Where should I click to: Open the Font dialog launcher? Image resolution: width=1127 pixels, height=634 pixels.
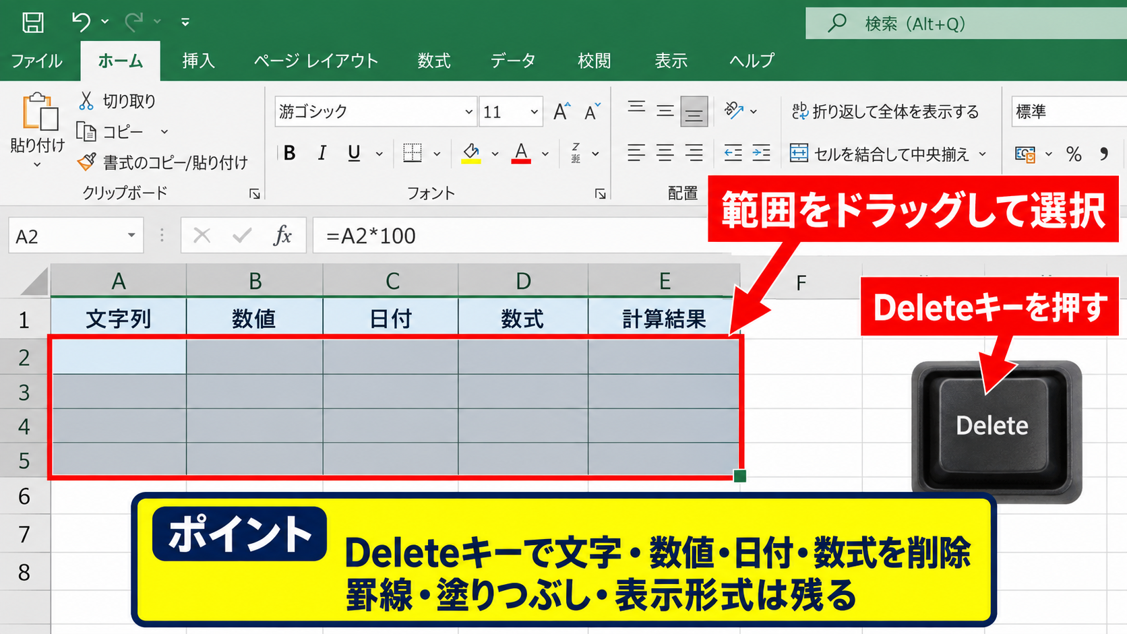(600, 194)
